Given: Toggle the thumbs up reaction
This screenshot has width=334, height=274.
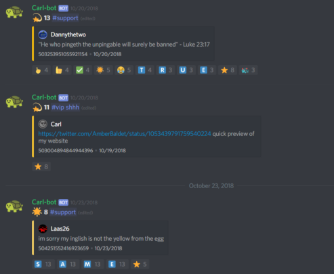Looking at the screenshot, I should [62, 70].
